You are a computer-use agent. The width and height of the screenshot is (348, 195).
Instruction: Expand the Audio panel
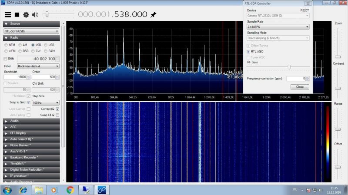(31, 121)
